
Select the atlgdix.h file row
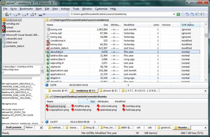point(123,78)
